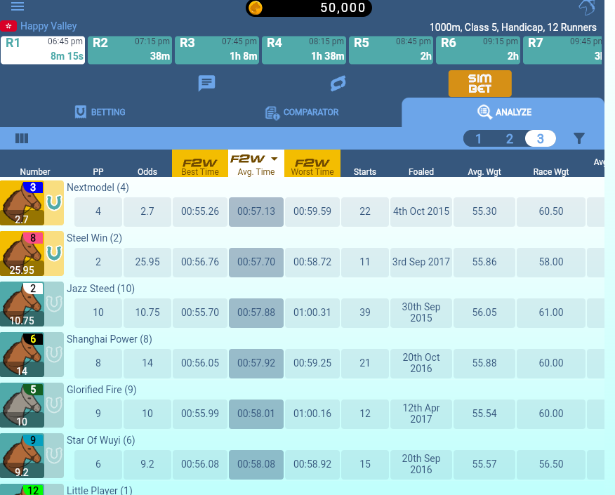This screenshot has height=495, width=615.
Task: Sort by Odds column header
Action: [x=147, y=172]
